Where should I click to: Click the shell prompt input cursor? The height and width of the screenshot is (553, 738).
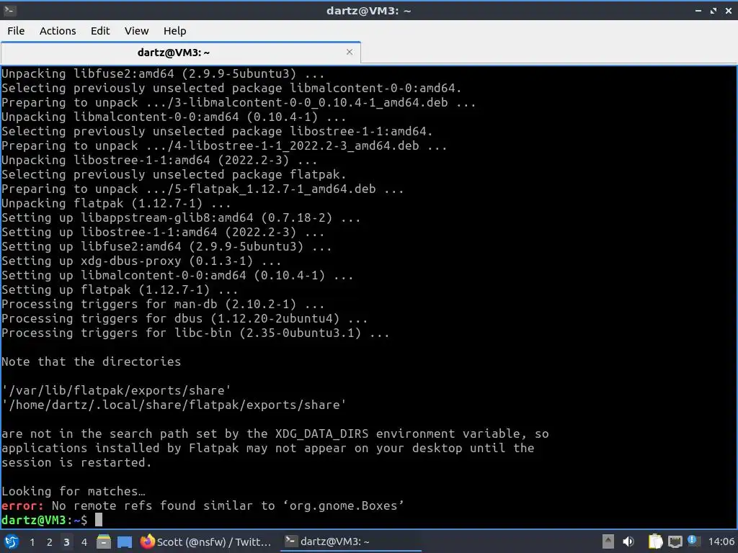point(99,520)
